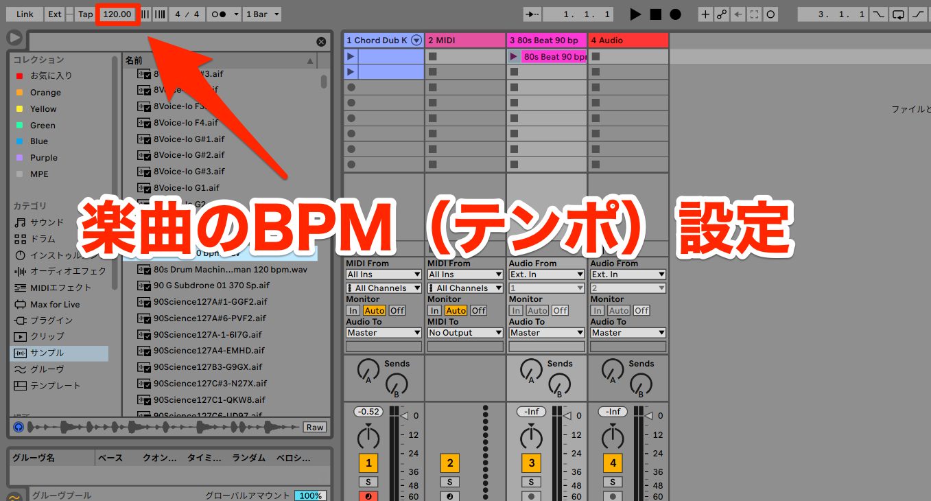Click the 2 MIDI track first clip stop button
Image resolution: width=931 pixels, height=501 pixels.
pyautogui.click(x=432, y=56)
